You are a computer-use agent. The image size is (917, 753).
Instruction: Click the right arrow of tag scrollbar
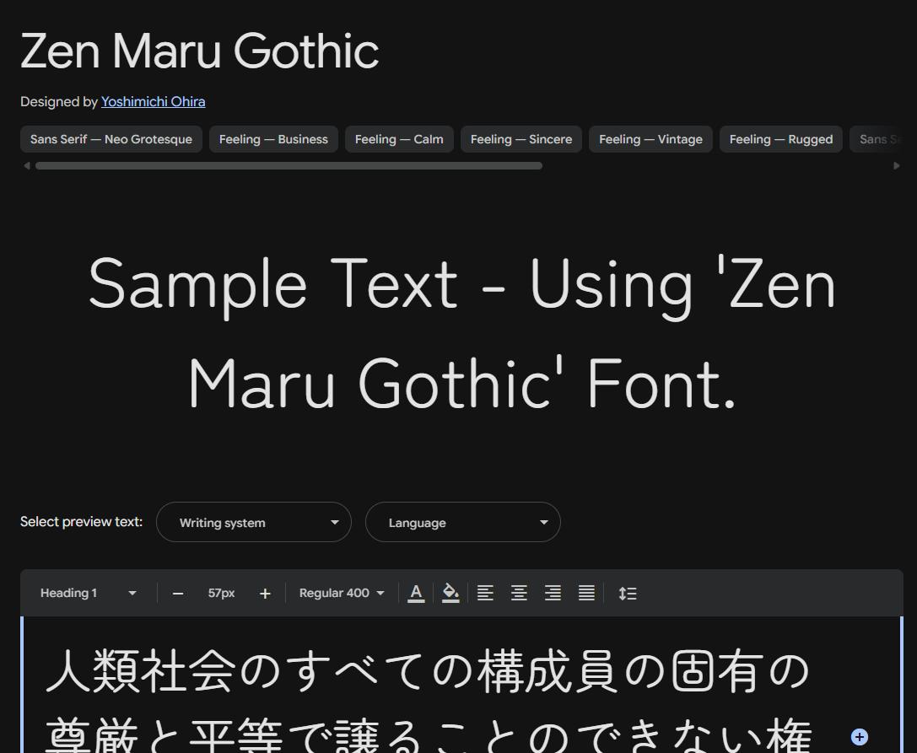897,165
